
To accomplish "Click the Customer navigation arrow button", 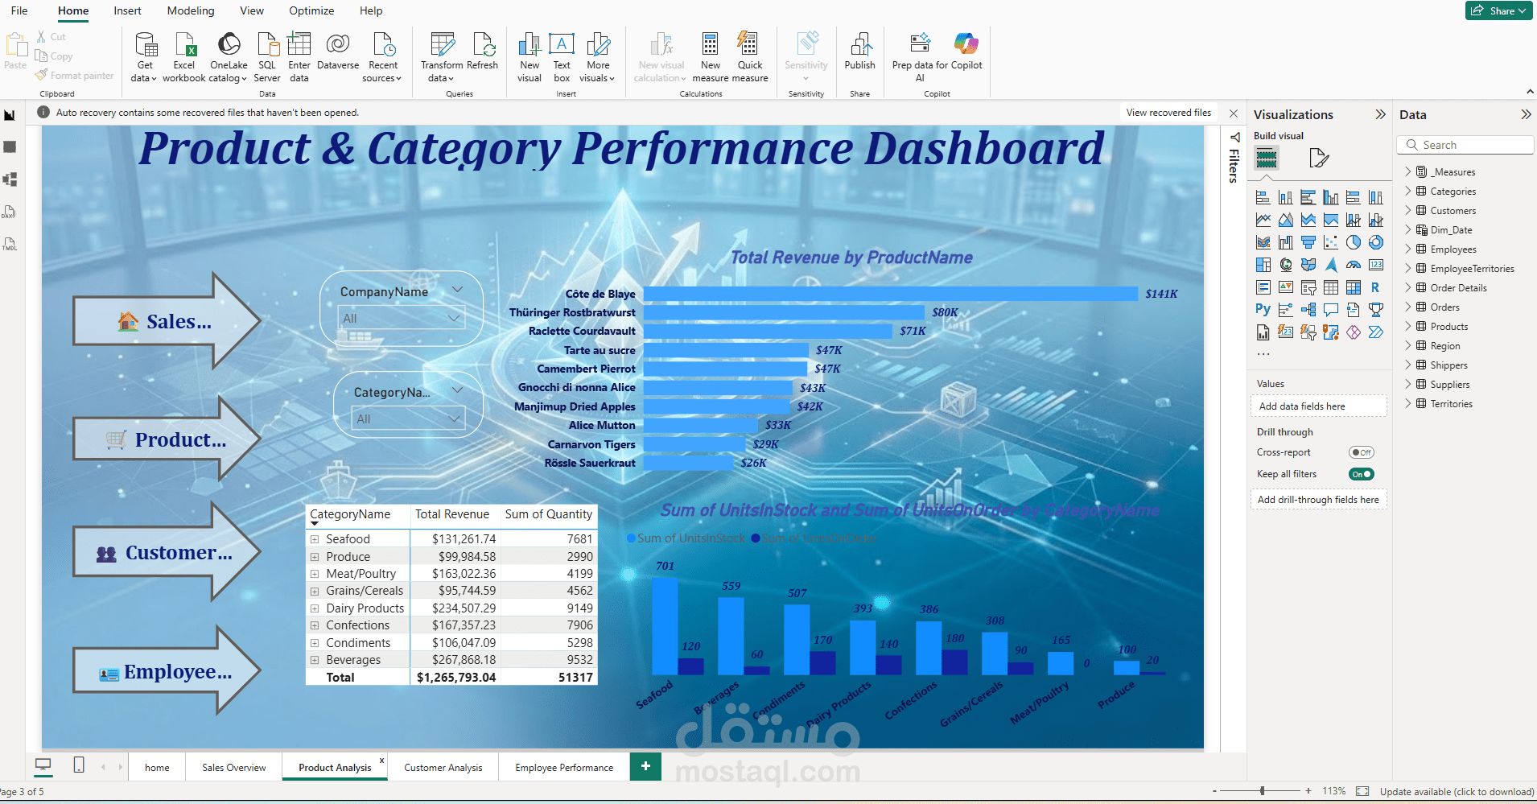I will [x=167, y=552].
